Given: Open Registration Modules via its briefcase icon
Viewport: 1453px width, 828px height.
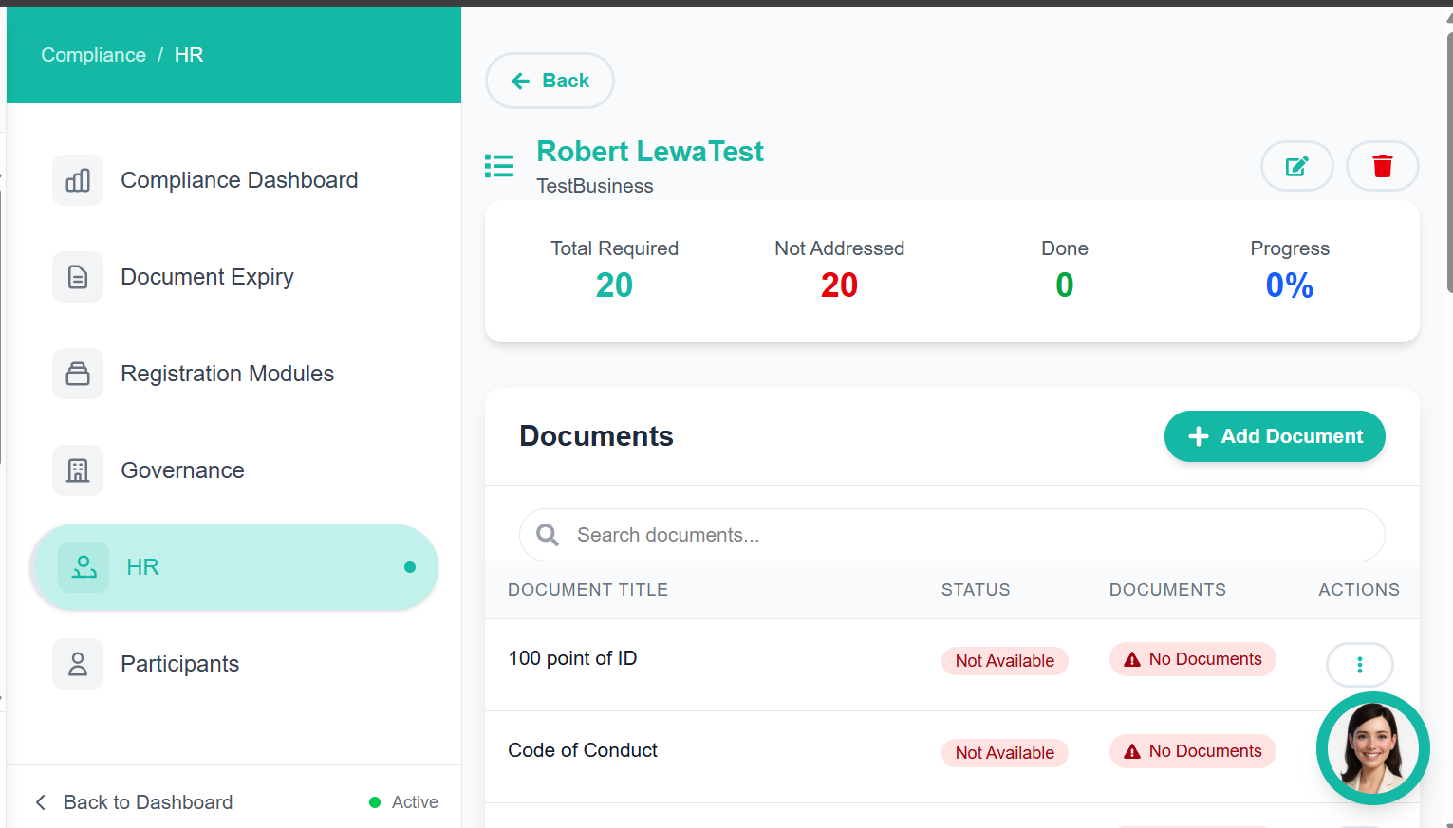Looking at the screenshot, I should 78,374.
